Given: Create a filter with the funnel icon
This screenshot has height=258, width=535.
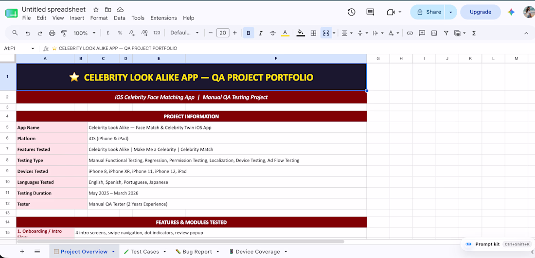Looking at the screenshot, I should 446,33.
